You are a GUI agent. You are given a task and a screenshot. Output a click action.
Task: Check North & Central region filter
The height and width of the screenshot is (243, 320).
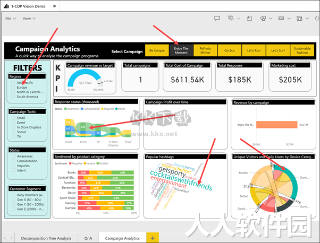13,92
